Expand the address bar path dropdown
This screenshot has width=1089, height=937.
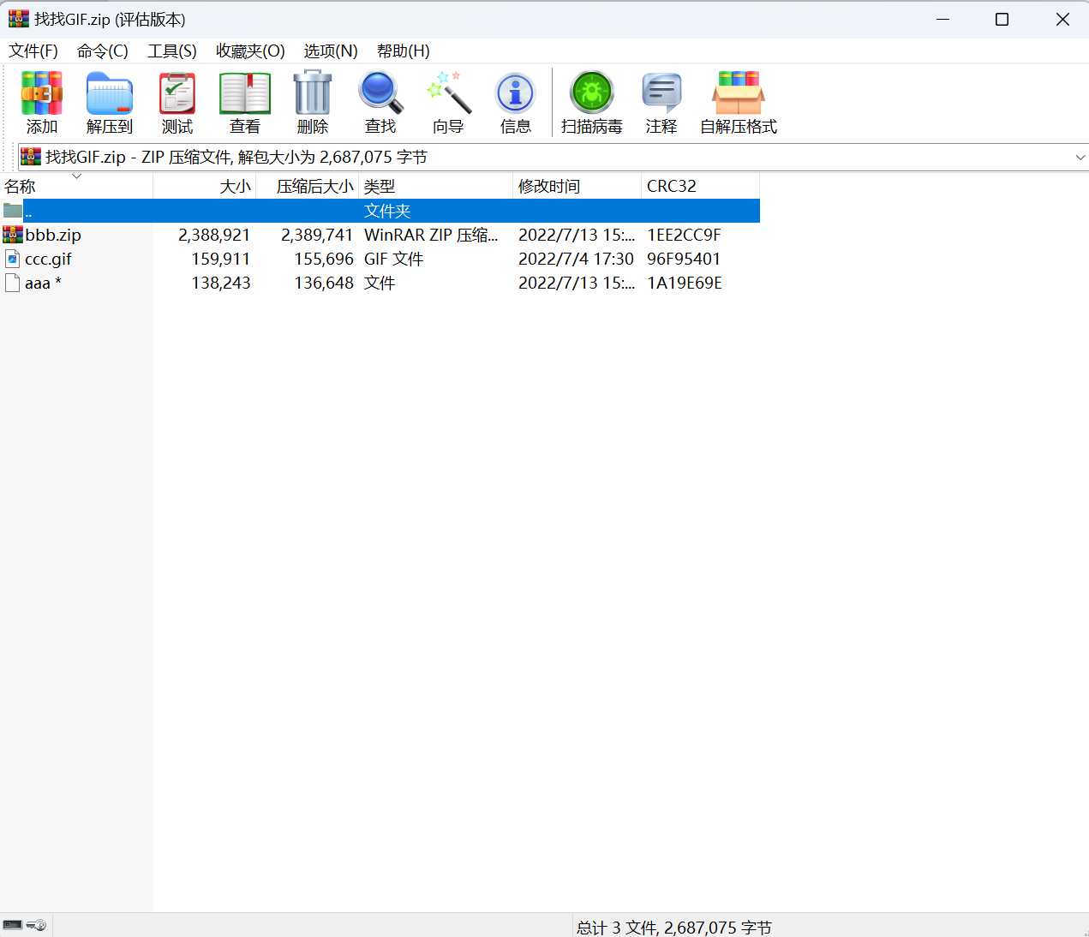(1080, 157)
